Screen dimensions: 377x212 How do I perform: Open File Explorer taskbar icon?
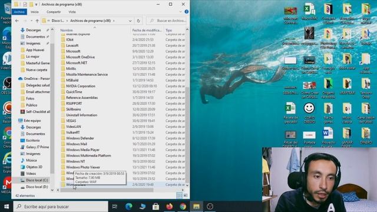click(196, 207)
